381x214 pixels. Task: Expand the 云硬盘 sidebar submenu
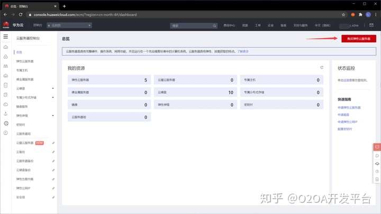tap(53, 88)
